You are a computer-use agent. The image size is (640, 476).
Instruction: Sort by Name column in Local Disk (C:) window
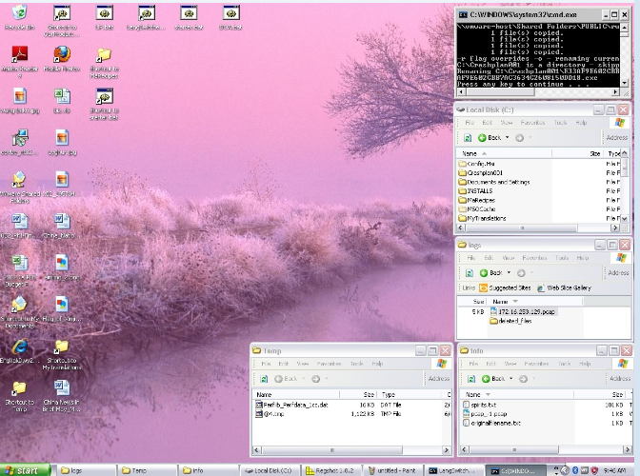click(504, 154)
